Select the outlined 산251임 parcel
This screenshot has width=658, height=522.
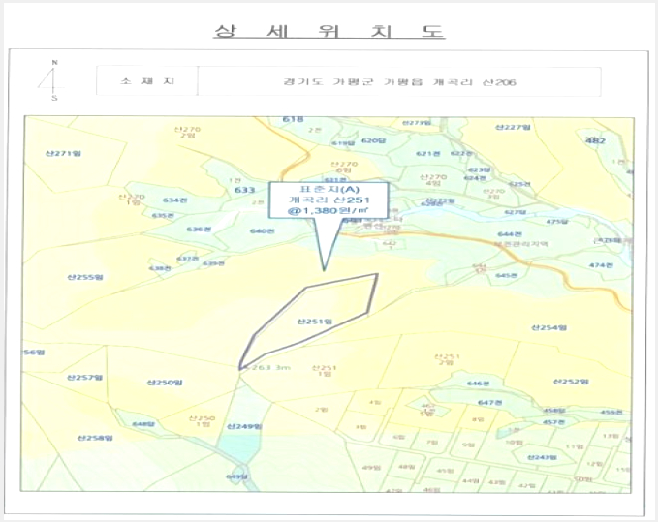[x=309, y=321]
